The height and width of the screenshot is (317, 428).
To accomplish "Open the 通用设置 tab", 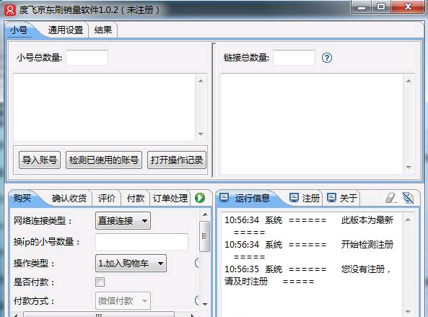I will coord(66,30).
